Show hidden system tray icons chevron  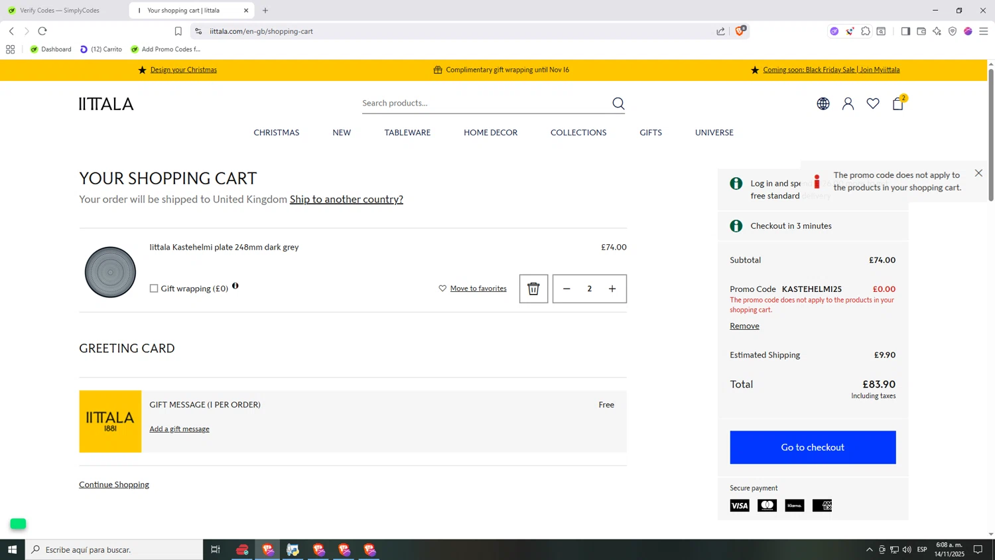coord(869,549)
